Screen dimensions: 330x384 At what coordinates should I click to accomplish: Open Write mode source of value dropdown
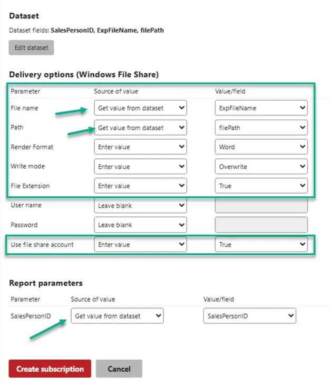[x=140, y=167]
